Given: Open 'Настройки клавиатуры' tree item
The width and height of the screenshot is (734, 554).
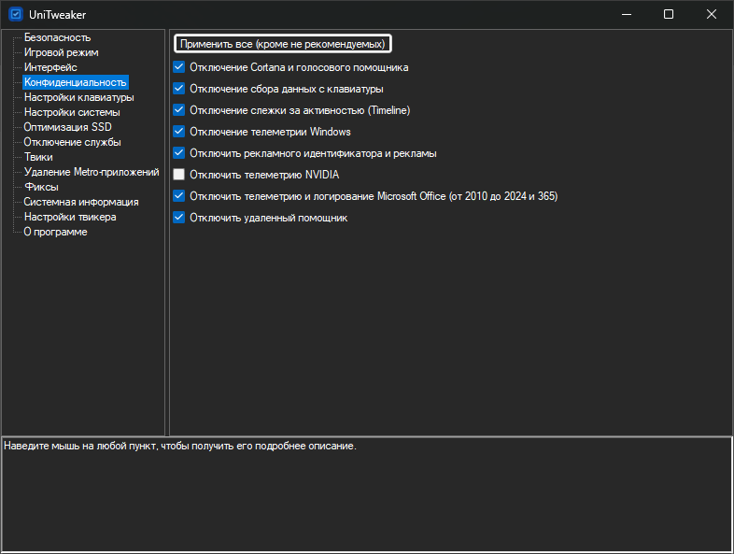Looking at the screenshot, I should (x=78, y=97).
